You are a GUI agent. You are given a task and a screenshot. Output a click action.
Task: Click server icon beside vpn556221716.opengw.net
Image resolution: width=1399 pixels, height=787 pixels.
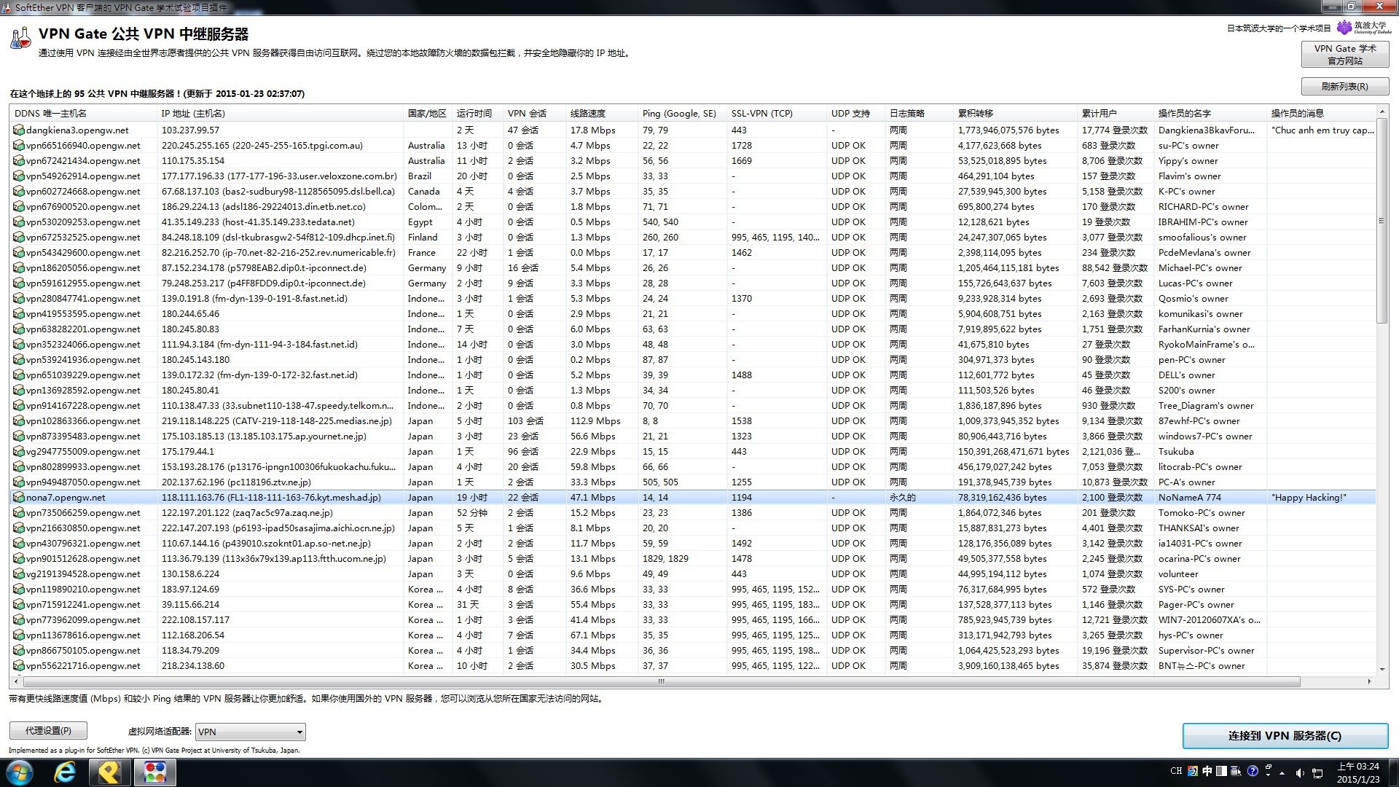19,666
